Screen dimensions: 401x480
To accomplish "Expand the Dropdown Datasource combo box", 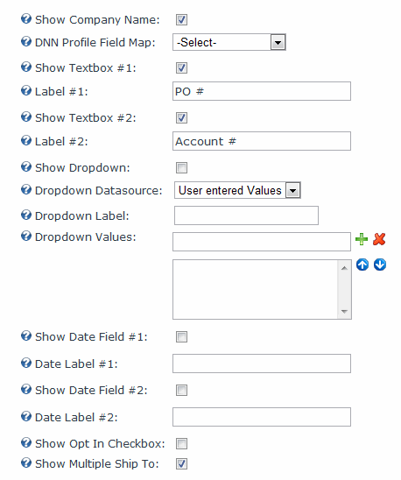I will tap(237, 190).
